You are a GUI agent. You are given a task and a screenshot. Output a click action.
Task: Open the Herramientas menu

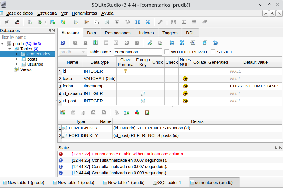(x=84, y=13)
